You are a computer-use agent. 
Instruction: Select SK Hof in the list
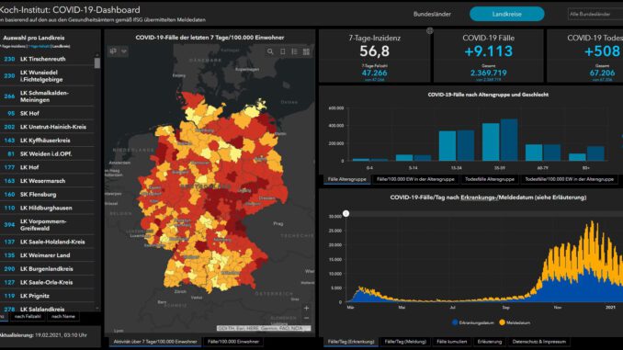click(x=47, y=113)
